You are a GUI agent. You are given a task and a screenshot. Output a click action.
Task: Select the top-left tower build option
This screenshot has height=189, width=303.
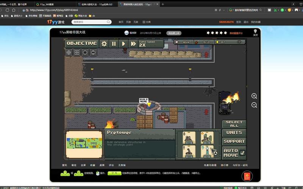click(x=189, y=138)
